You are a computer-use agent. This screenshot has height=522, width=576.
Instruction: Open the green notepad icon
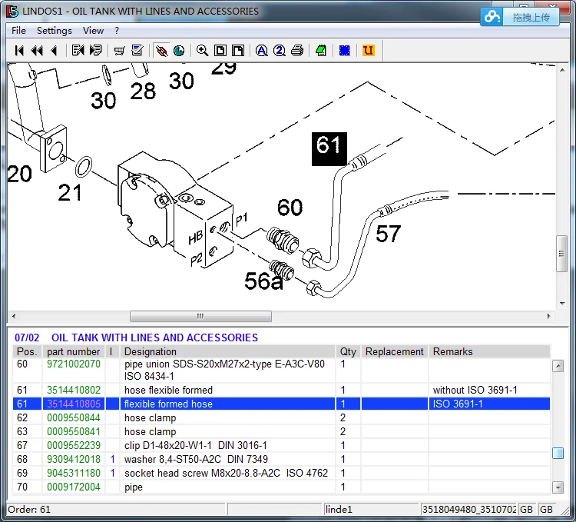click(x=321, y=51)
